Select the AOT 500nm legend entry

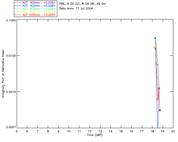point(35,6)
